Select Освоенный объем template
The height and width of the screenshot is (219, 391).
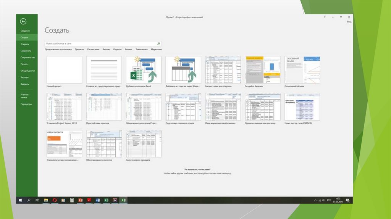click(x=302, y=71)
